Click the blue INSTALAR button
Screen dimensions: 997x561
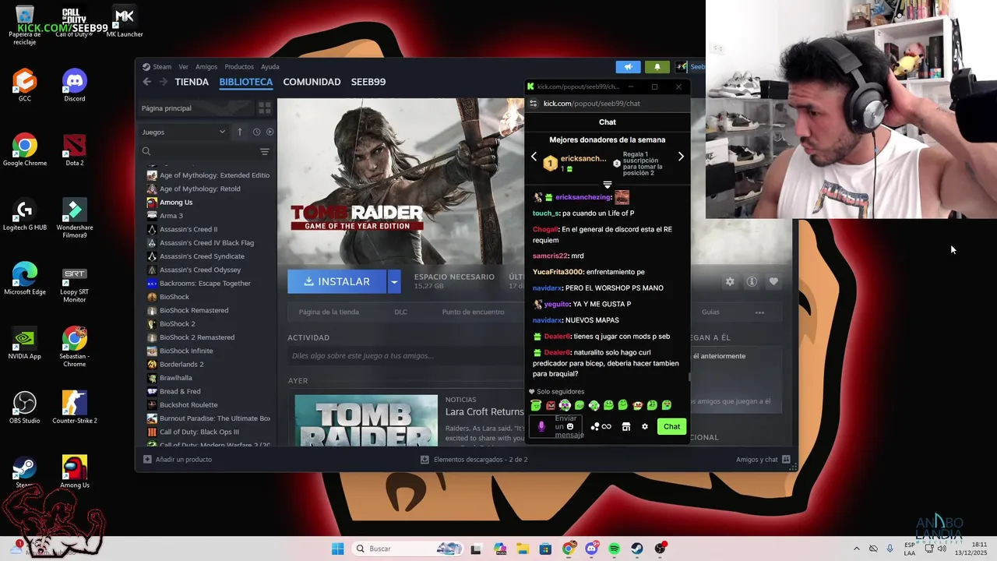337,282
